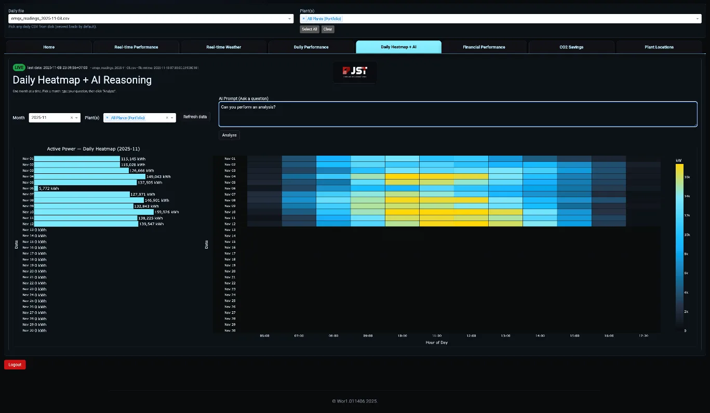Click the '12:00' hour axis label
The image size is (710, 413).
pos(471,336)
